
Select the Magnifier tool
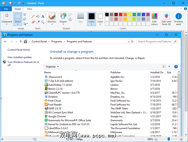pos(43,22)
